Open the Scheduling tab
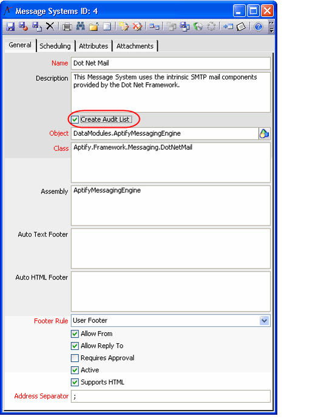 click(55, 46)
